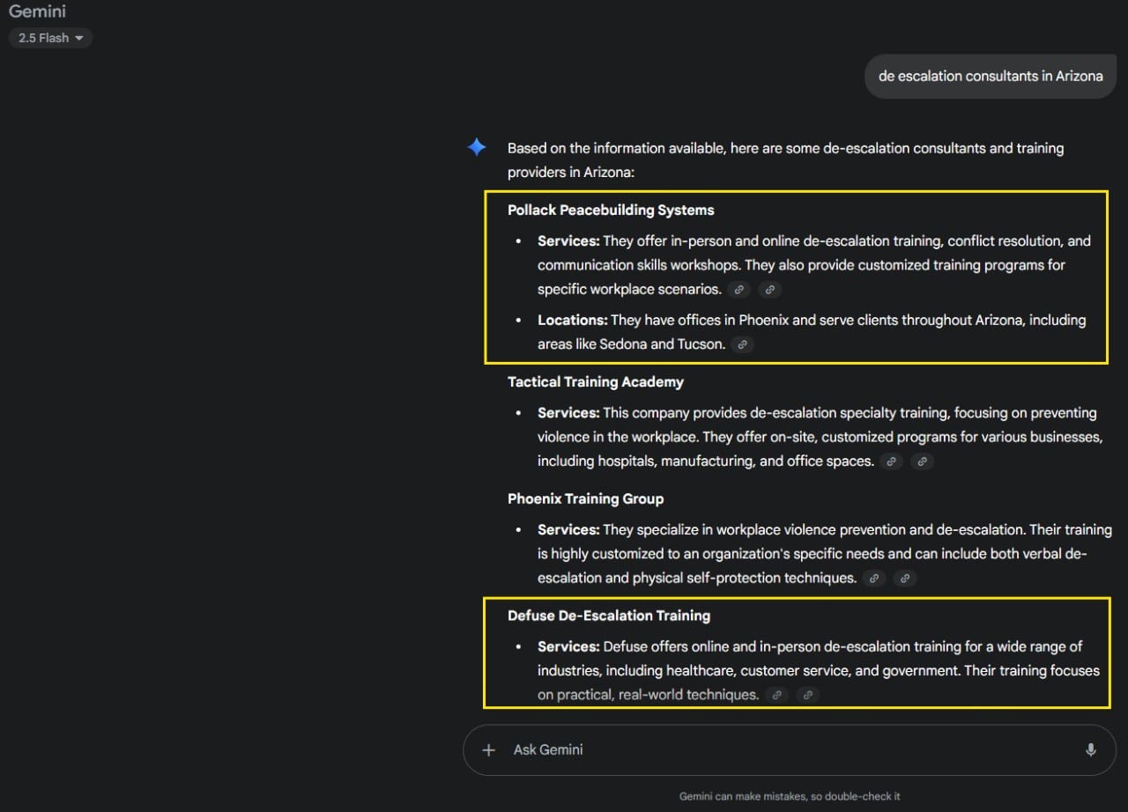Activate the microphone voice input icon
The width and height of the screenshot is (1128, 812).
[x=1090, y=750]
